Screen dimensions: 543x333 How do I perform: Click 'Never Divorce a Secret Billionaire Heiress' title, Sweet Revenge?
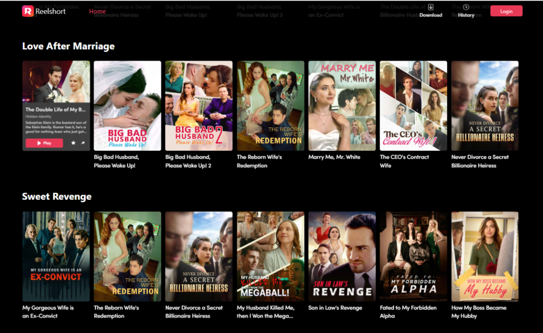[x=194, y=311]
